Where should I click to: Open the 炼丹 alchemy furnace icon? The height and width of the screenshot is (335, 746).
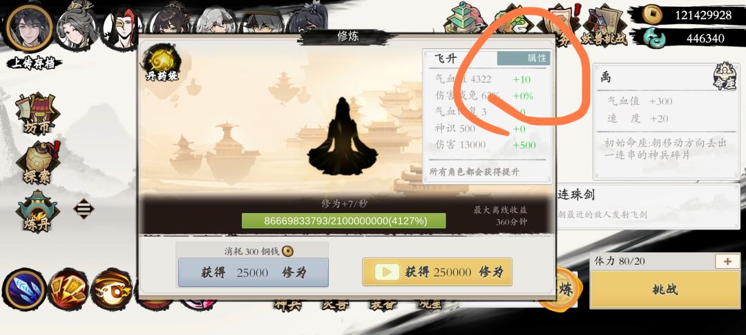click(37, 211)
